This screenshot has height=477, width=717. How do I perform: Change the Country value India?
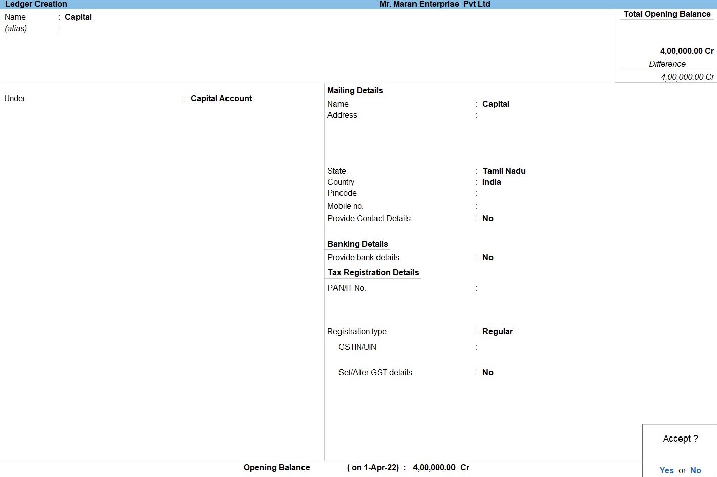(491, 182)
